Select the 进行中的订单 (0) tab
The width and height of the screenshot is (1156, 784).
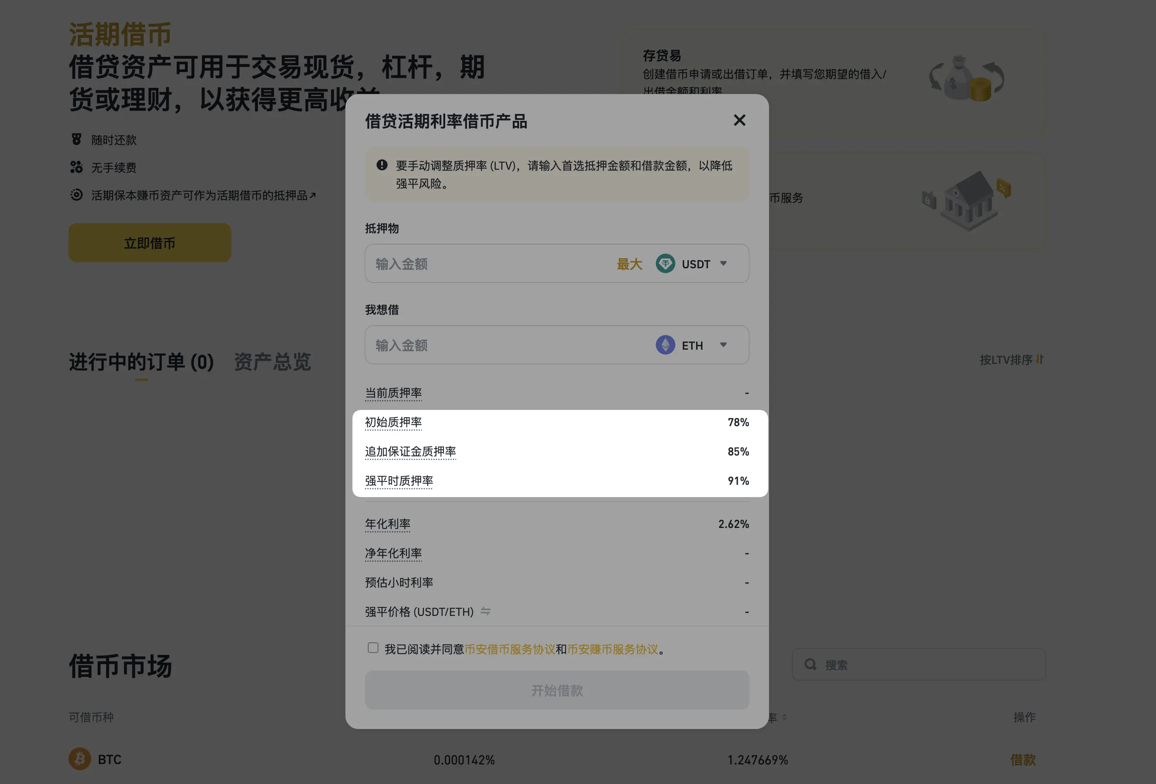pyautogui.click(x=141, y=362)
